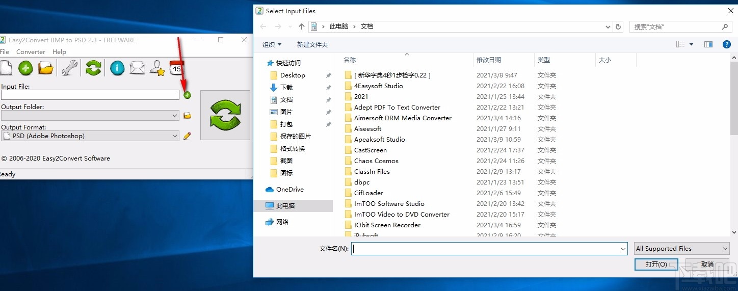738x291 pixels.
Task: Open the 组织 dropdown menu
Action: [272, 44]
